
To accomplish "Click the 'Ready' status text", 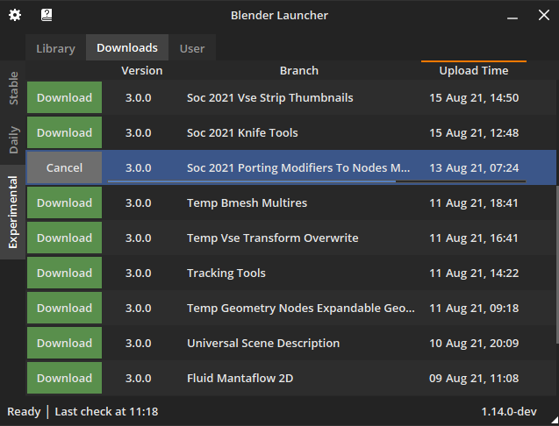I will [24, 411].
